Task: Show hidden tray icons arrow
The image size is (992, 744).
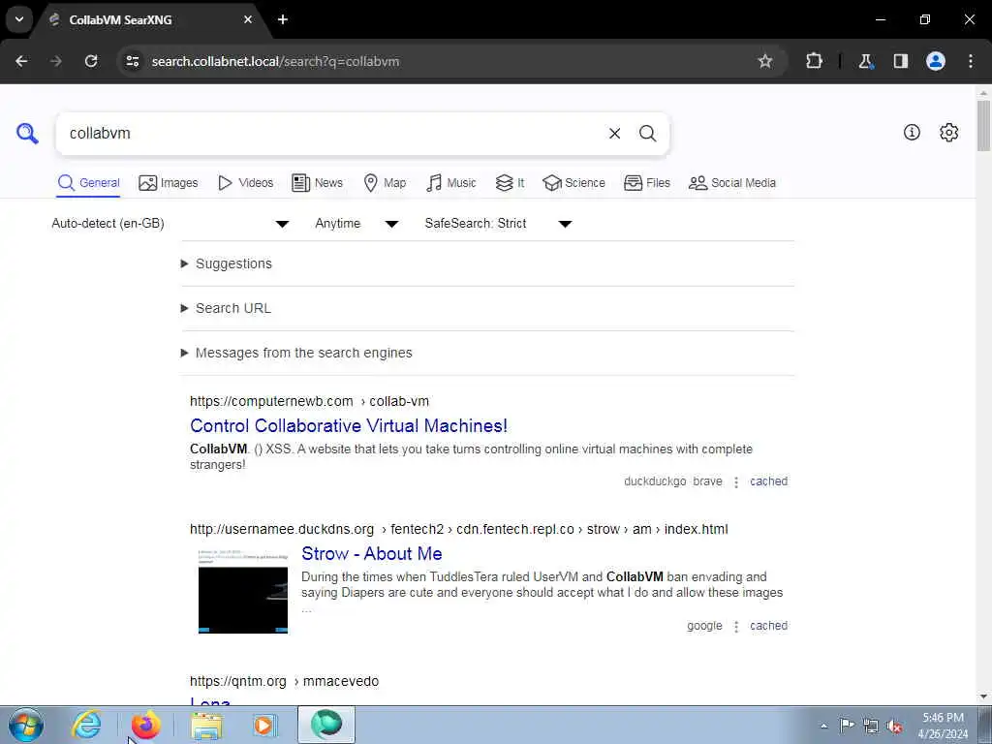Action: pyautogui.click(x=823, y=726)
